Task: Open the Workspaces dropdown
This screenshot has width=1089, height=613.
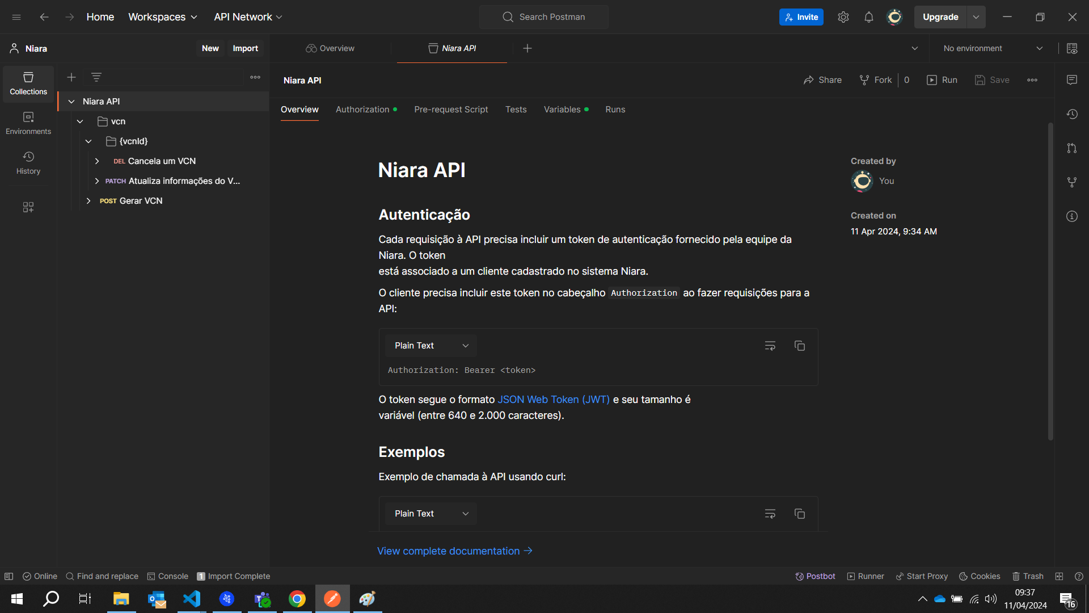Action: click(x=163, y=17)
